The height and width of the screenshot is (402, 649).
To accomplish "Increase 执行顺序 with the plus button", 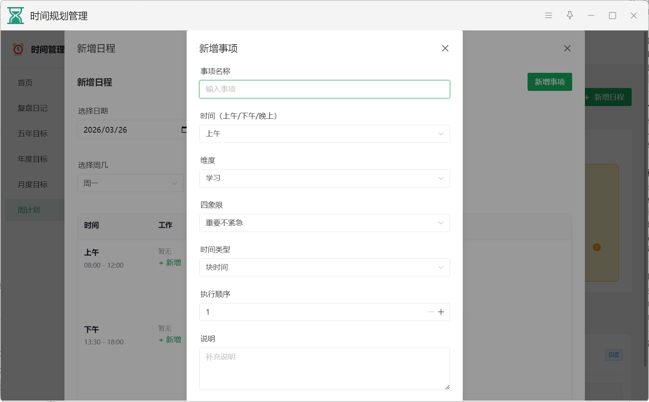I will pyautogui.click(x=441, y=312).
